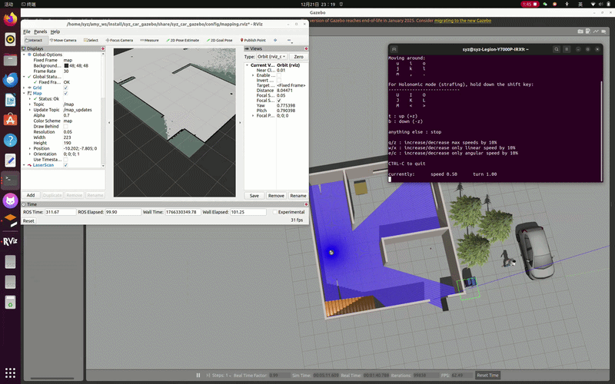Open the migrating to the new Gazebo link

point(463,21)
